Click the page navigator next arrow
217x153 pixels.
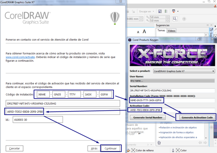pos(148,145)
